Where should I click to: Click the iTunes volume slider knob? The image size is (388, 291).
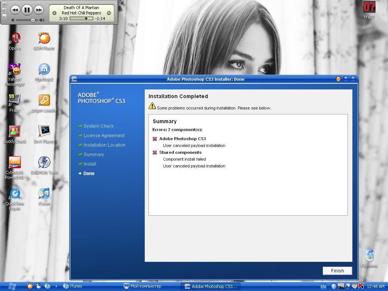33,20
